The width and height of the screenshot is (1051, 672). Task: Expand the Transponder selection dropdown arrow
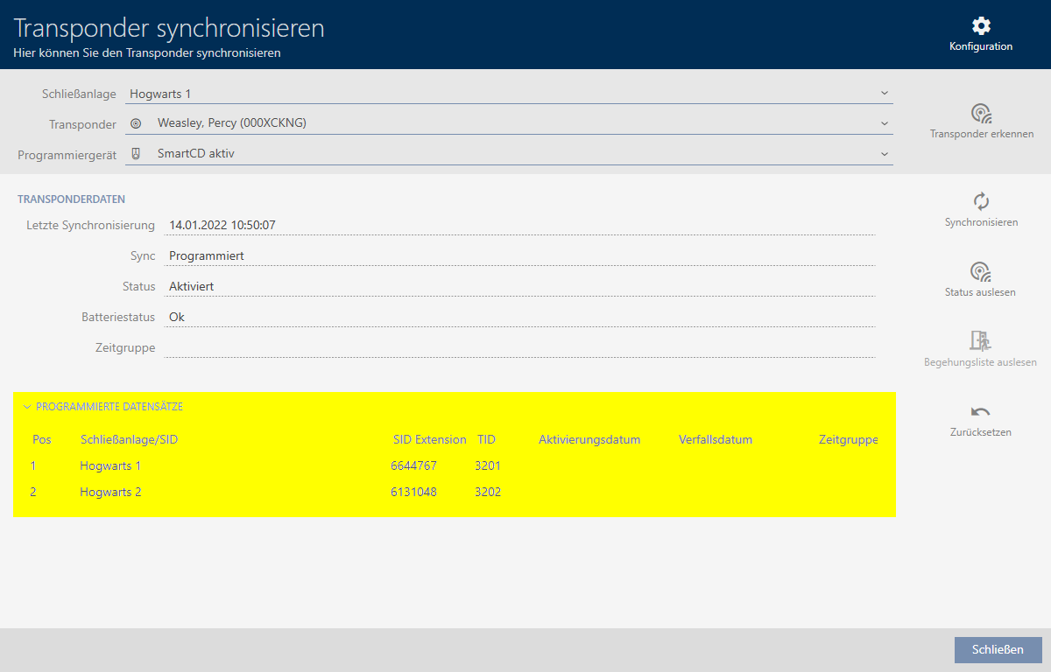click(x=884, y=123)
